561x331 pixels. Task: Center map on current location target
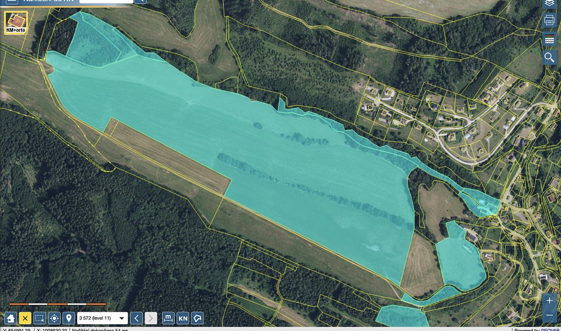coord(54,318)
